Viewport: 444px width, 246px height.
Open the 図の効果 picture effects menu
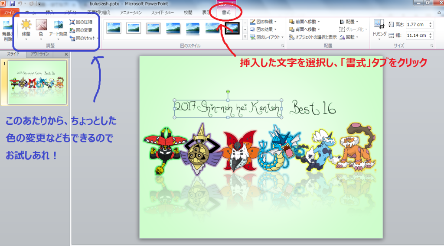[x=263, y=29]
